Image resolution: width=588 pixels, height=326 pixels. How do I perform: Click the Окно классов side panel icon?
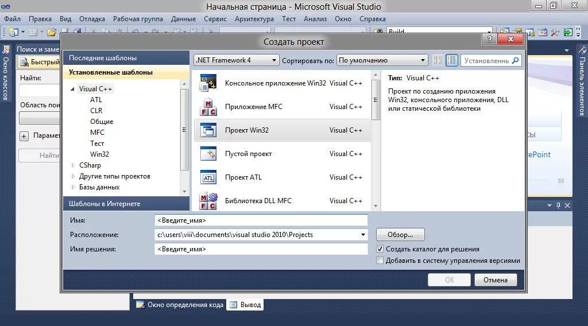click(6, 49)
